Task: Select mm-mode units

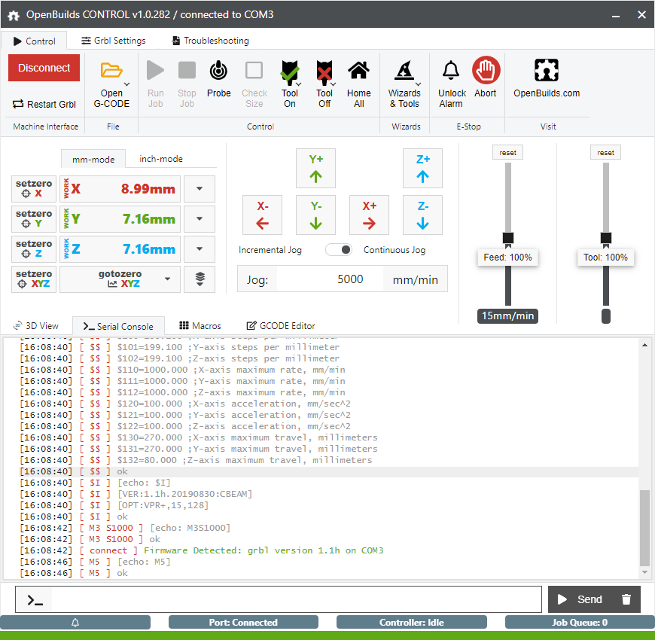Action: pyautogui.click(x=93, y=159)
